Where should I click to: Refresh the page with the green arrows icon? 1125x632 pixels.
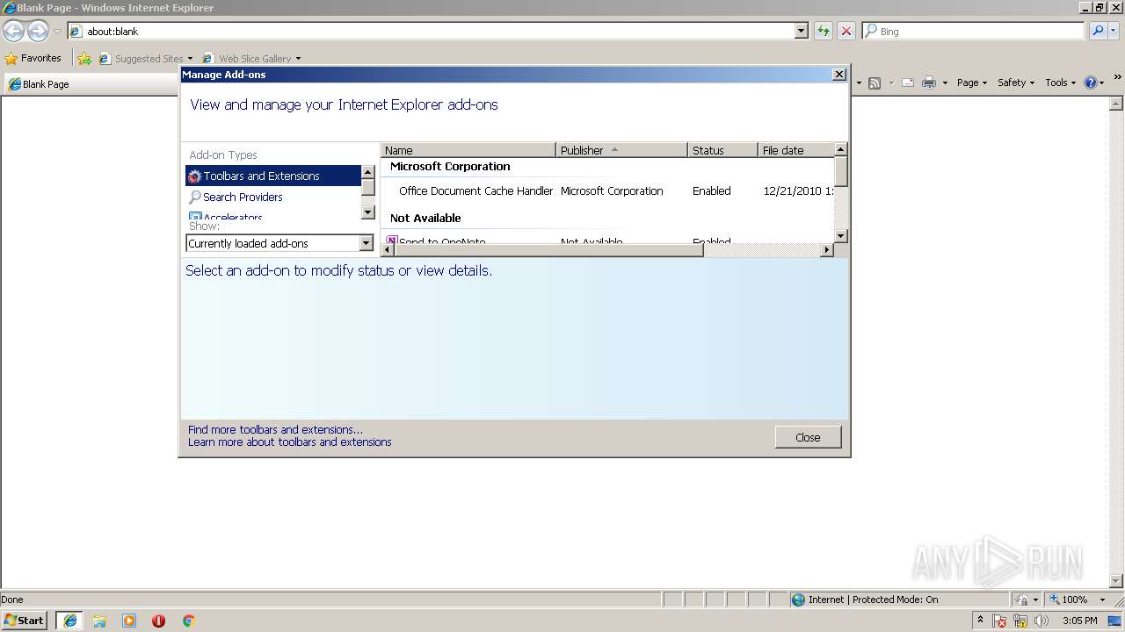pyautogui.click(x=824, y=31)
